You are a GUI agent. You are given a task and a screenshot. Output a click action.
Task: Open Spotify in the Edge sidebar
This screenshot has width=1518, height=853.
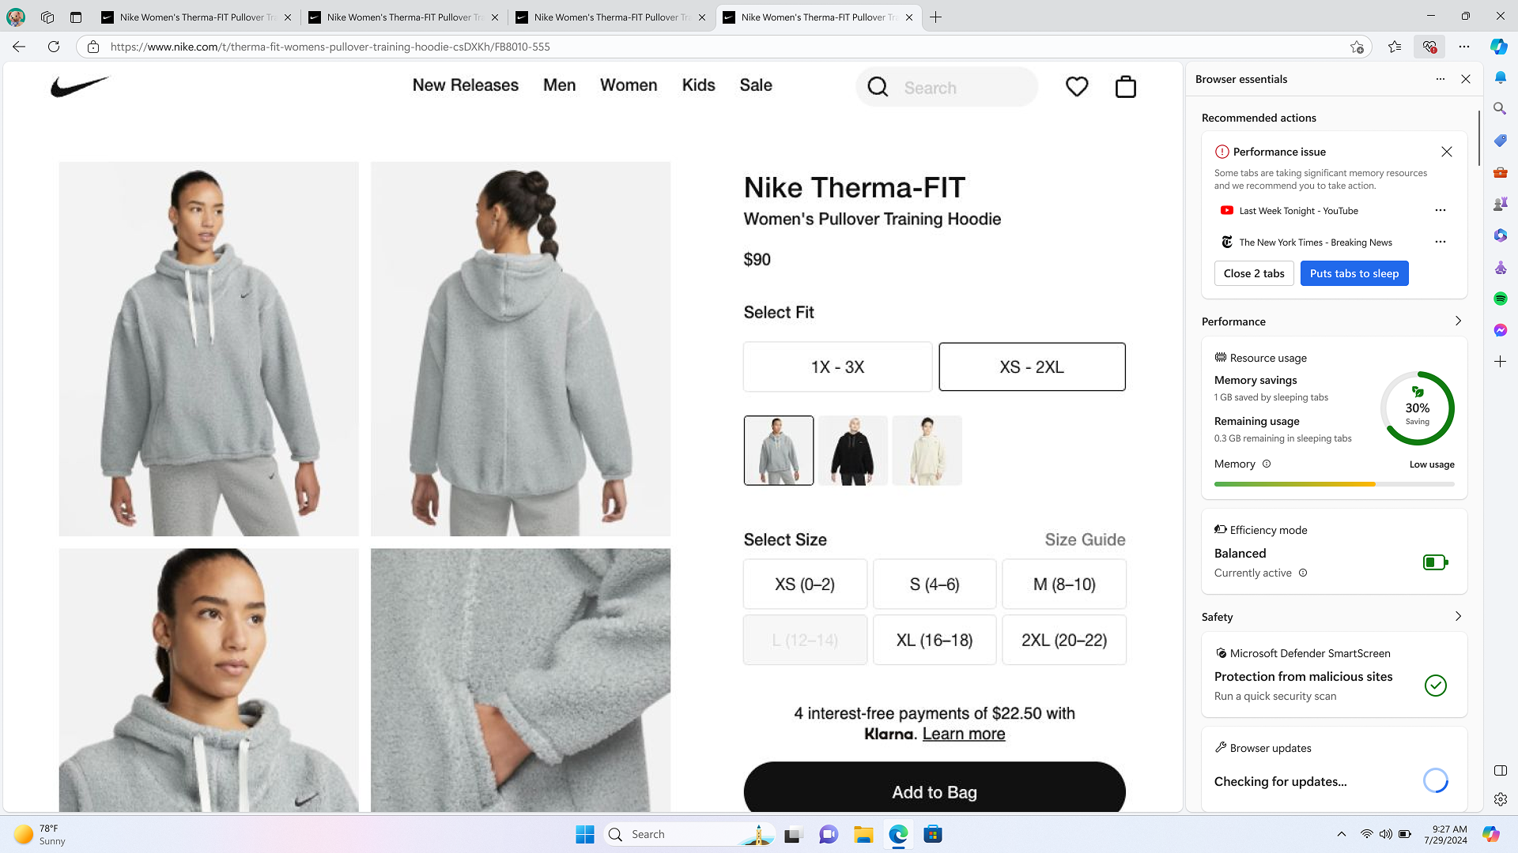[1500, 299]
